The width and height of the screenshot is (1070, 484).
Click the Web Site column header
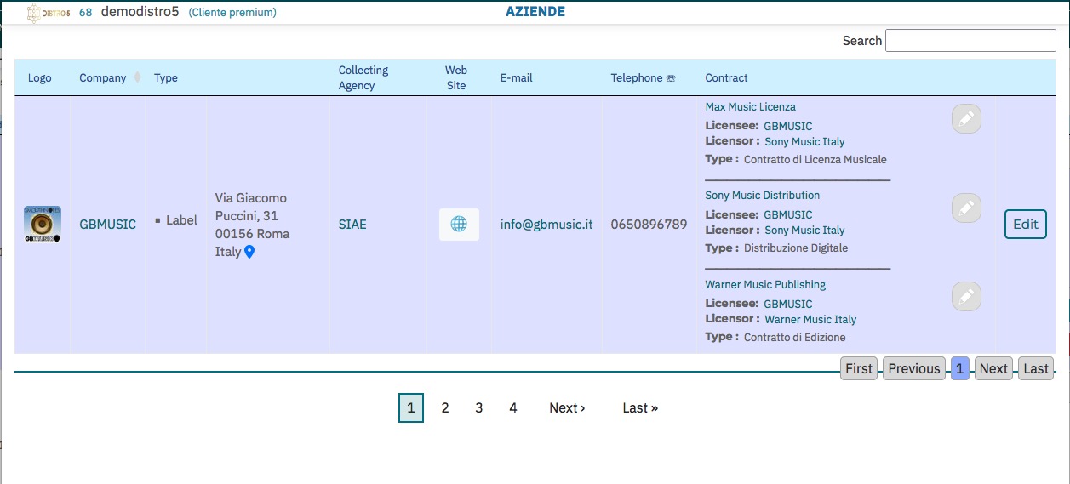[456, 77]
